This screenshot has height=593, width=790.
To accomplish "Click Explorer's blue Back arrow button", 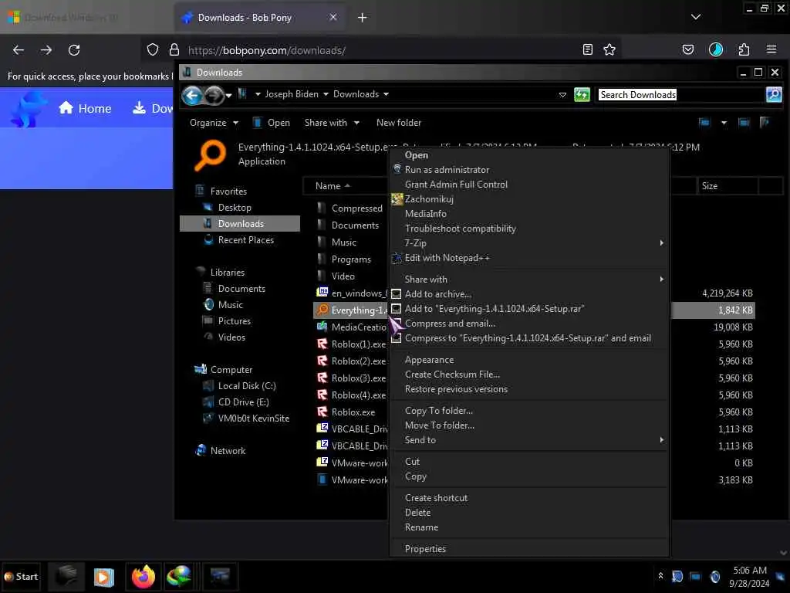I will click(192, 95).
